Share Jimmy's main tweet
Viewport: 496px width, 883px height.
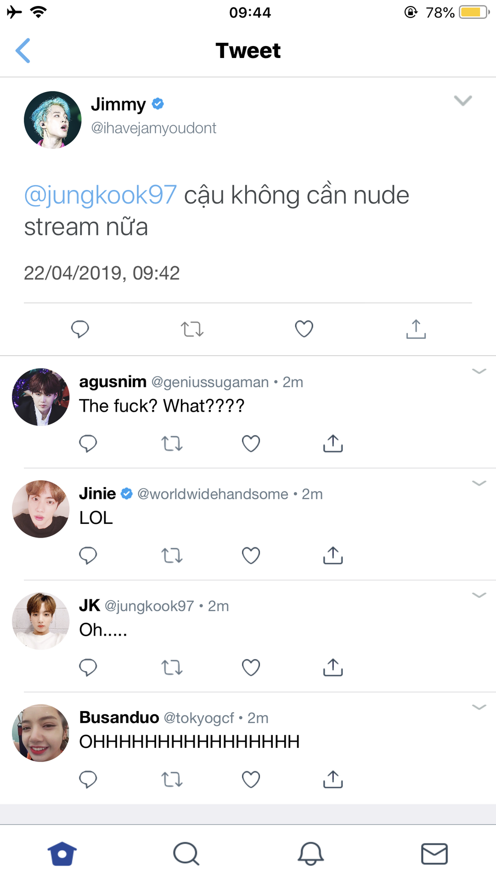pyautogui.click(x=416, y=329)
